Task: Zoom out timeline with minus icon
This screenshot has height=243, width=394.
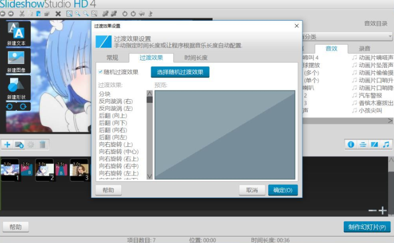Action: [x=372, y=210]
